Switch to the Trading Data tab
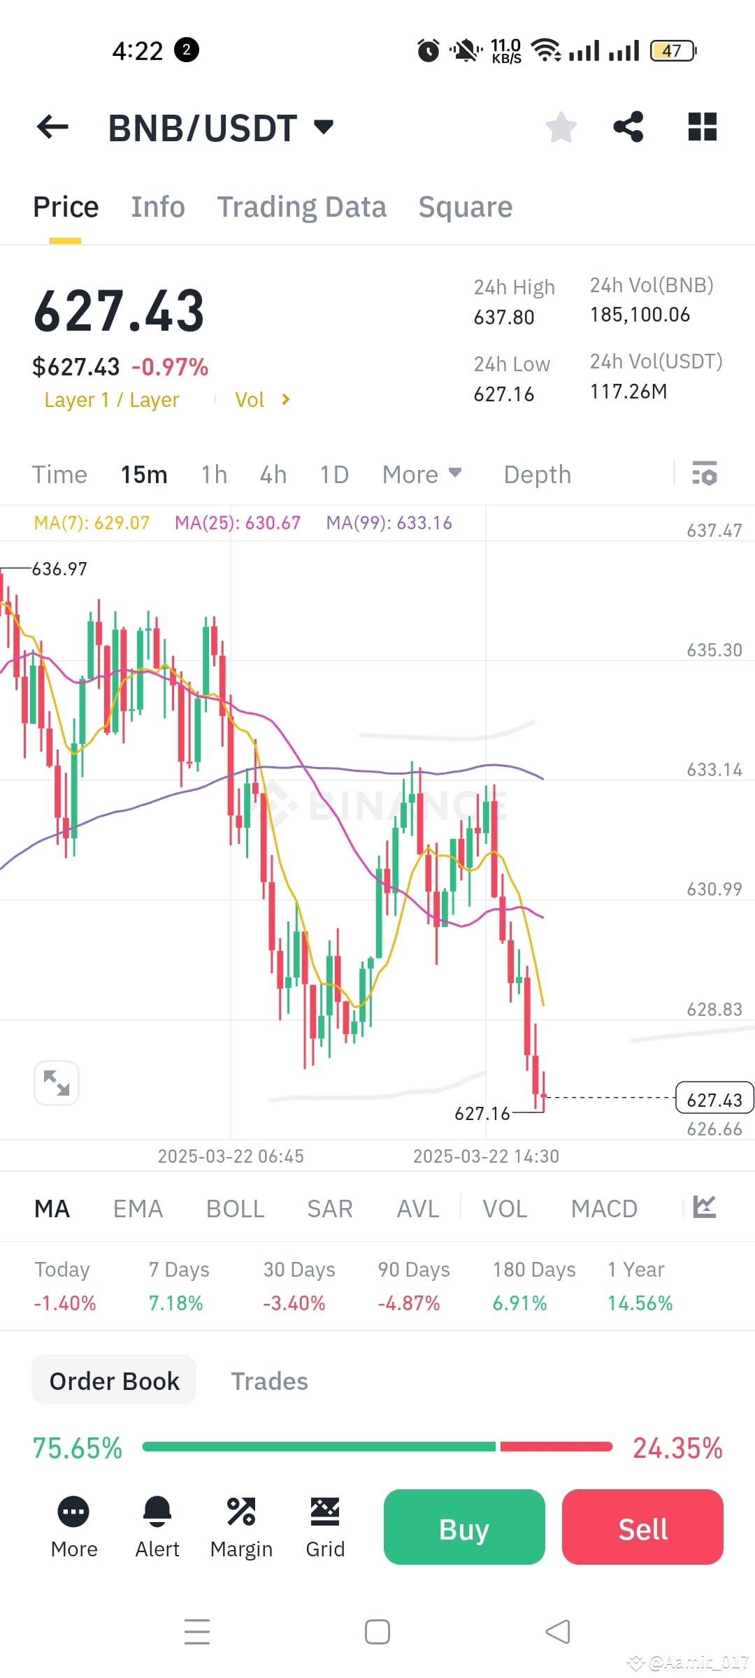Screen dimensions: 755x1678 coord(302,206)
